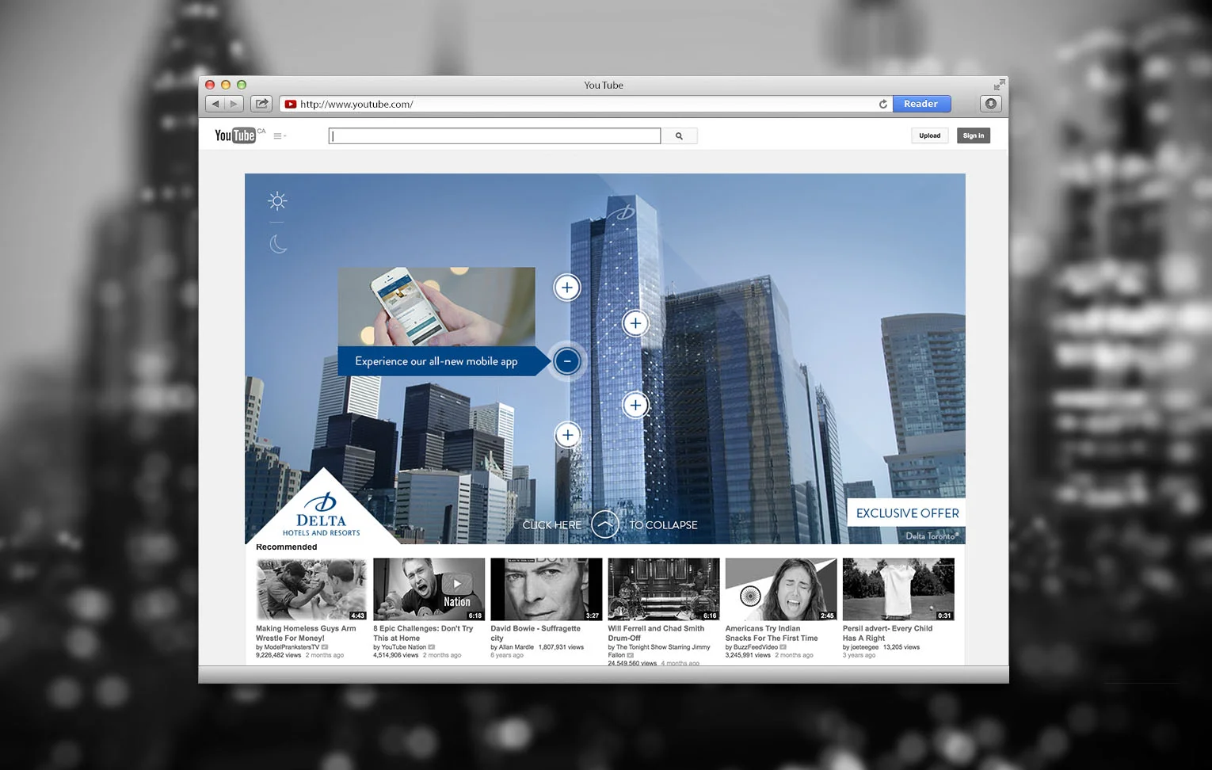Click the browser back arrow button

(x=215, y=104)
